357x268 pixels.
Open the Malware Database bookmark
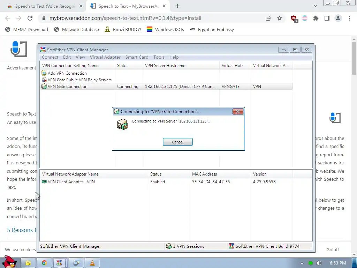tap(76, 29)
